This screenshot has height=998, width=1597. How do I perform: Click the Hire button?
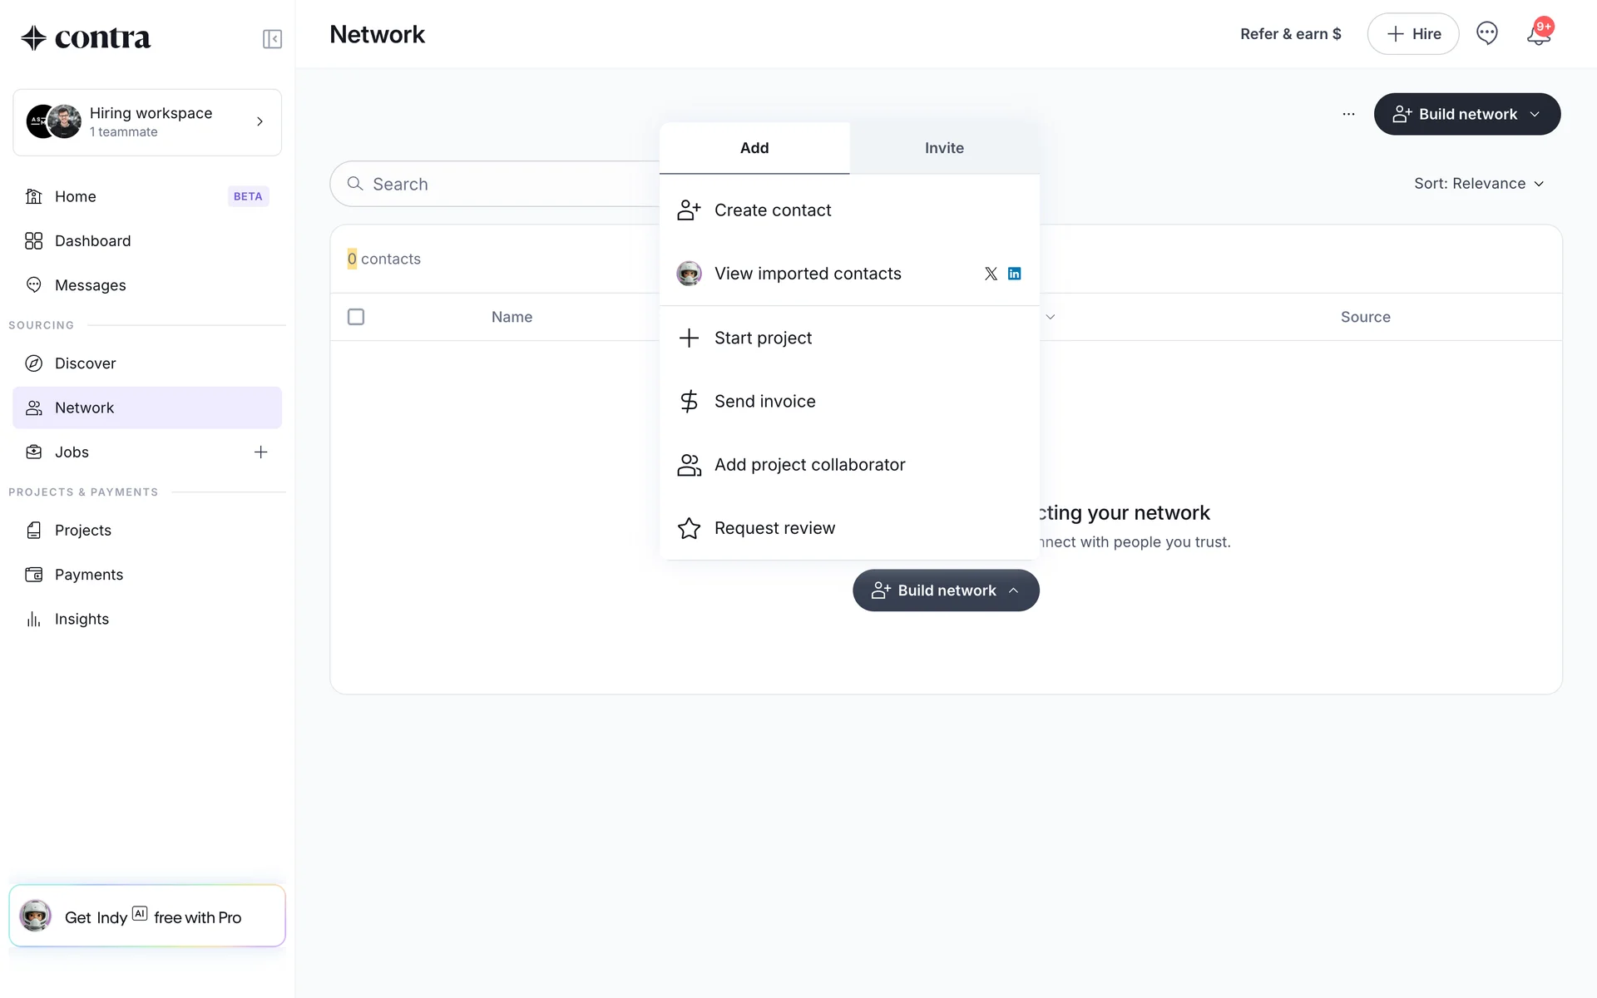(1412, 34)
